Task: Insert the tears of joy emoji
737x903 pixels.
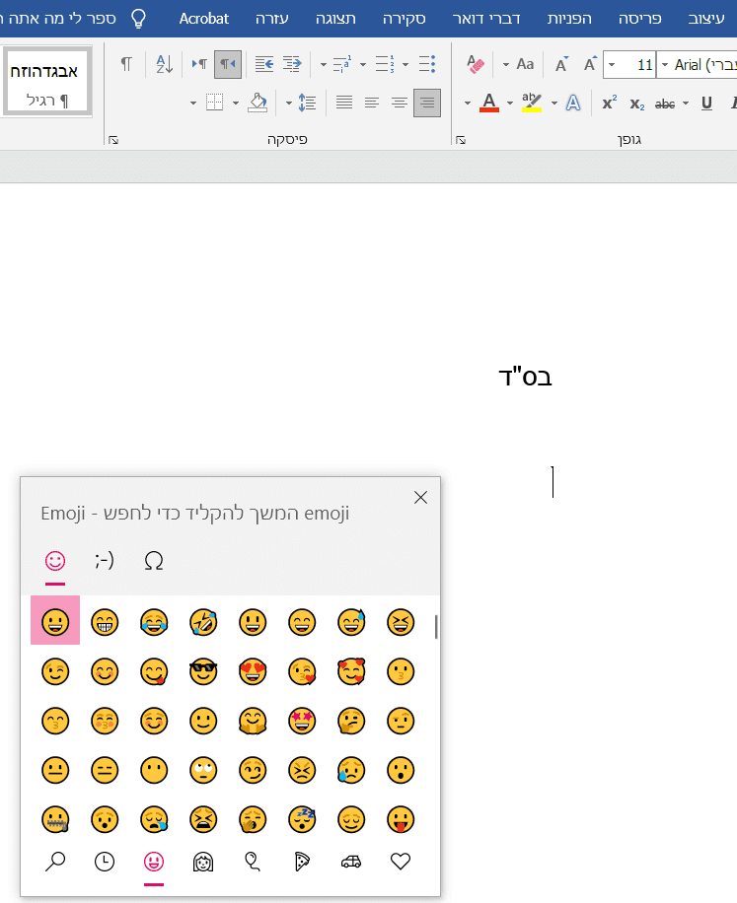Action: pyautogui.click(x=154, y=622)
